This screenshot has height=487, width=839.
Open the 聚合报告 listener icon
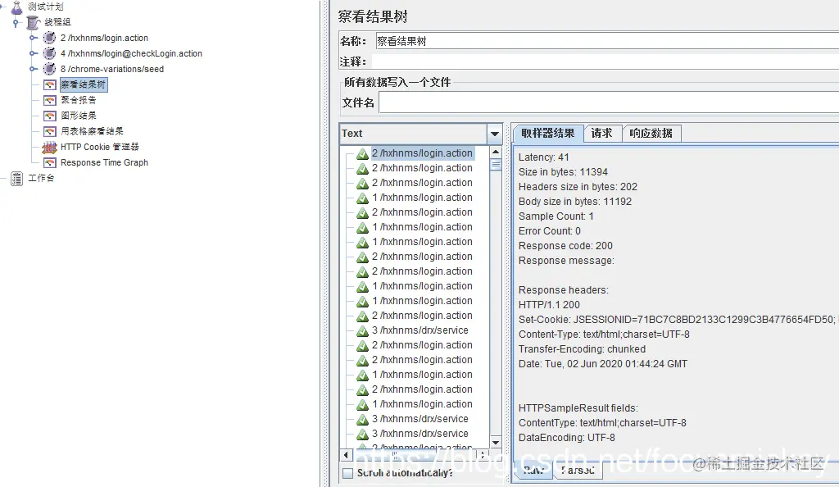tap(50, 100)
